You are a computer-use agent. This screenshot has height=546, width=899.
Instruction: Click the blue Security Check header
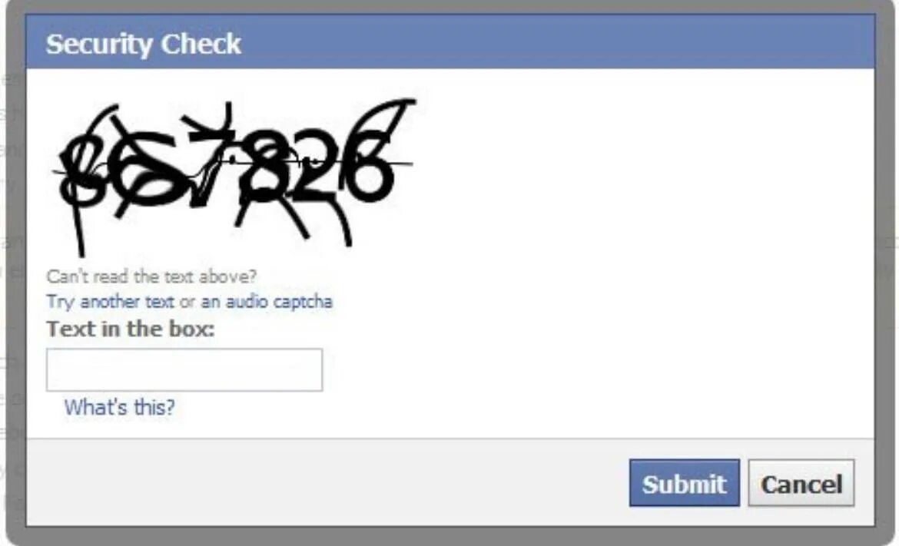(450, 42)
